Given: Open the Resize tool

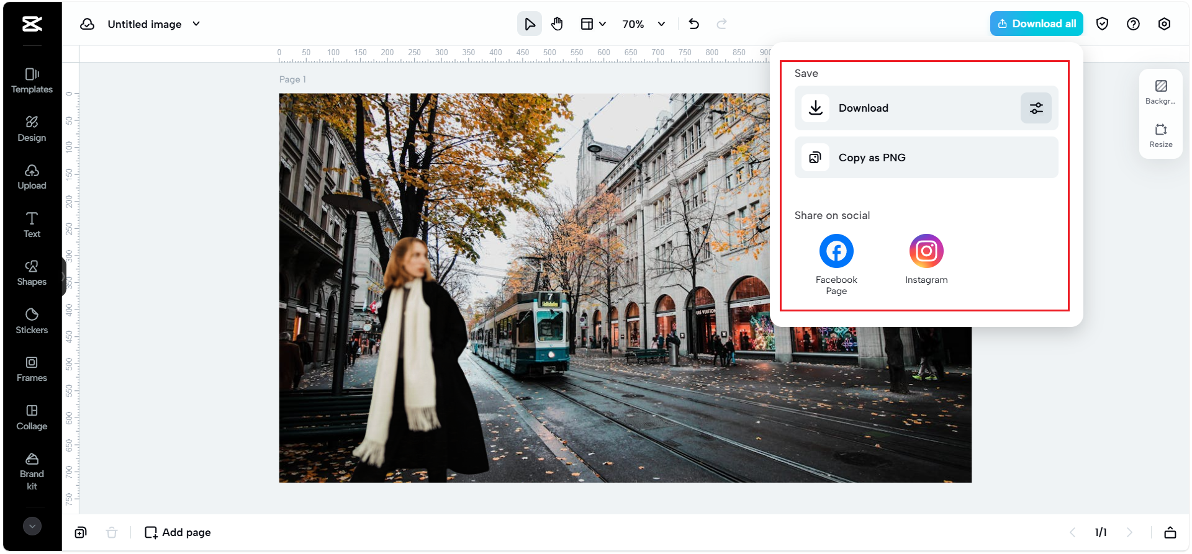Looking at the screenshot, I should tap(1161, 135).
